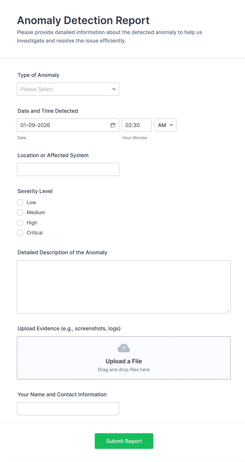Click the Type of Anomaly dropdown chevron
The width and height of the screenshot is (245, 462).
pos(114,89)
